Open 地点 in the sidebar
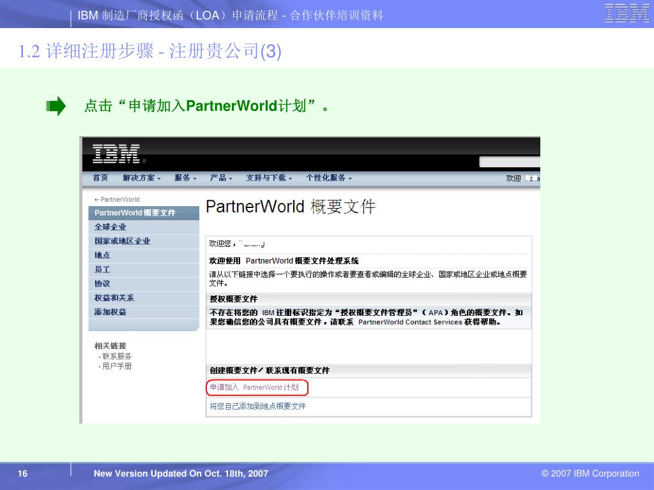 point(144,255)
